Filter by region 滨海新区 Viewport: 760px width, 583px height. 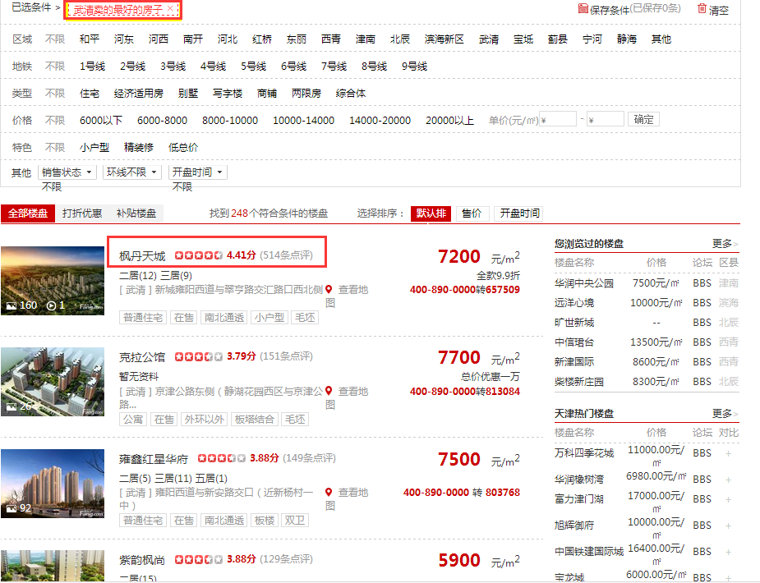[x=444, y=39]
